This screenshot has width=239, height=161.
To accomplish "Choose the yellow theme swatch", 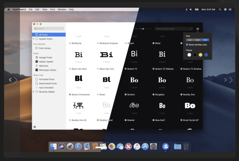I will coord(201,55).
